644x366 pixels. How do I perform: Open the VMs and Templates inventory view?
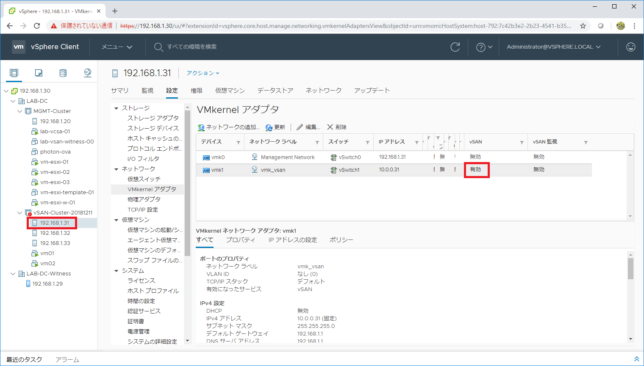click(39, 73)
